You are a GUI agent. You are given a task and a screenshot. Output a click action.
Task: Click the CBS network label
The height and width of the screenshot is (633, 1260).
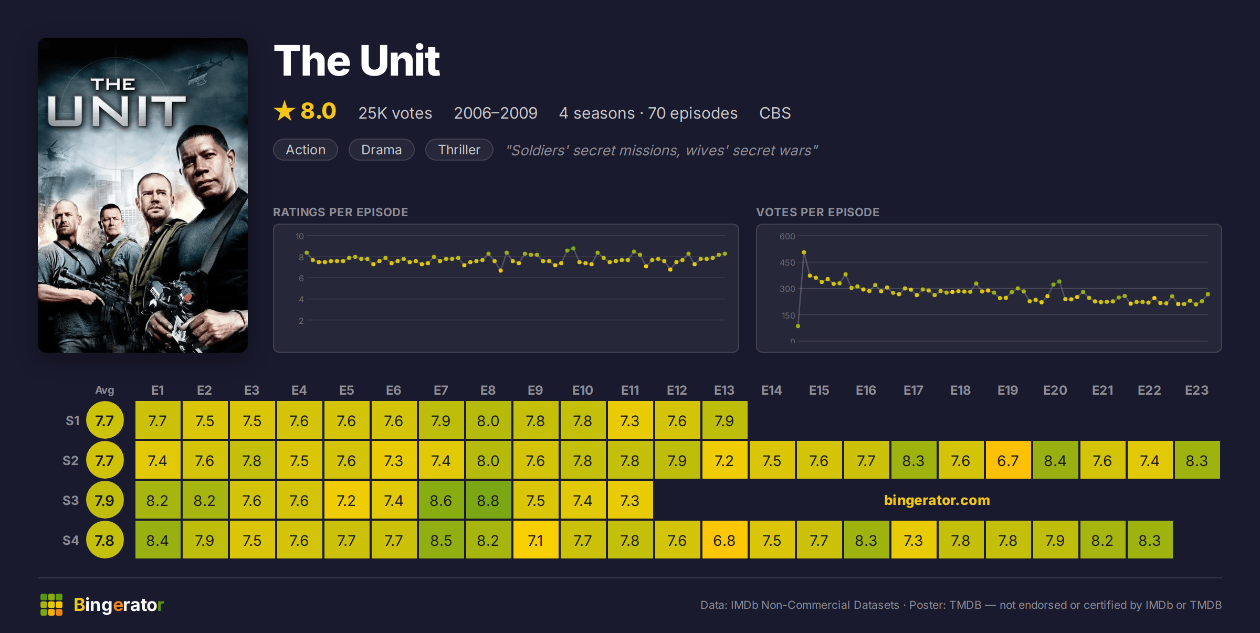pyautogui.click(x=775, y=113)
